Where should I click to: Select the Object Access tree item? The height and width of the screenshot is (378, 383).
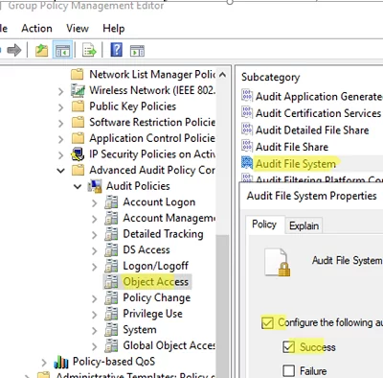point(156,282)
